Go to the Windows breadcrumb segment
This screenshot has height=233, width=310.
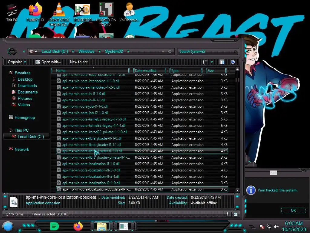(x=86, y=51)
